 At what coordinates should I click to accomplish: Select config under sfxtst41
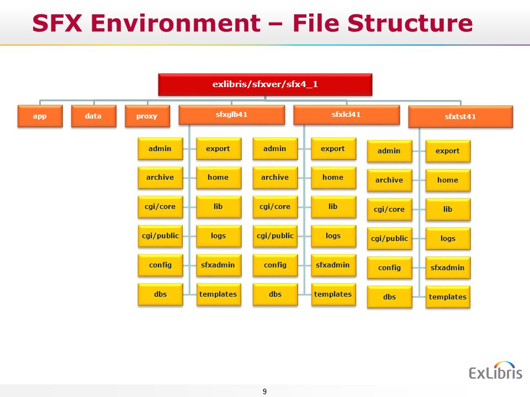(390, 268)
